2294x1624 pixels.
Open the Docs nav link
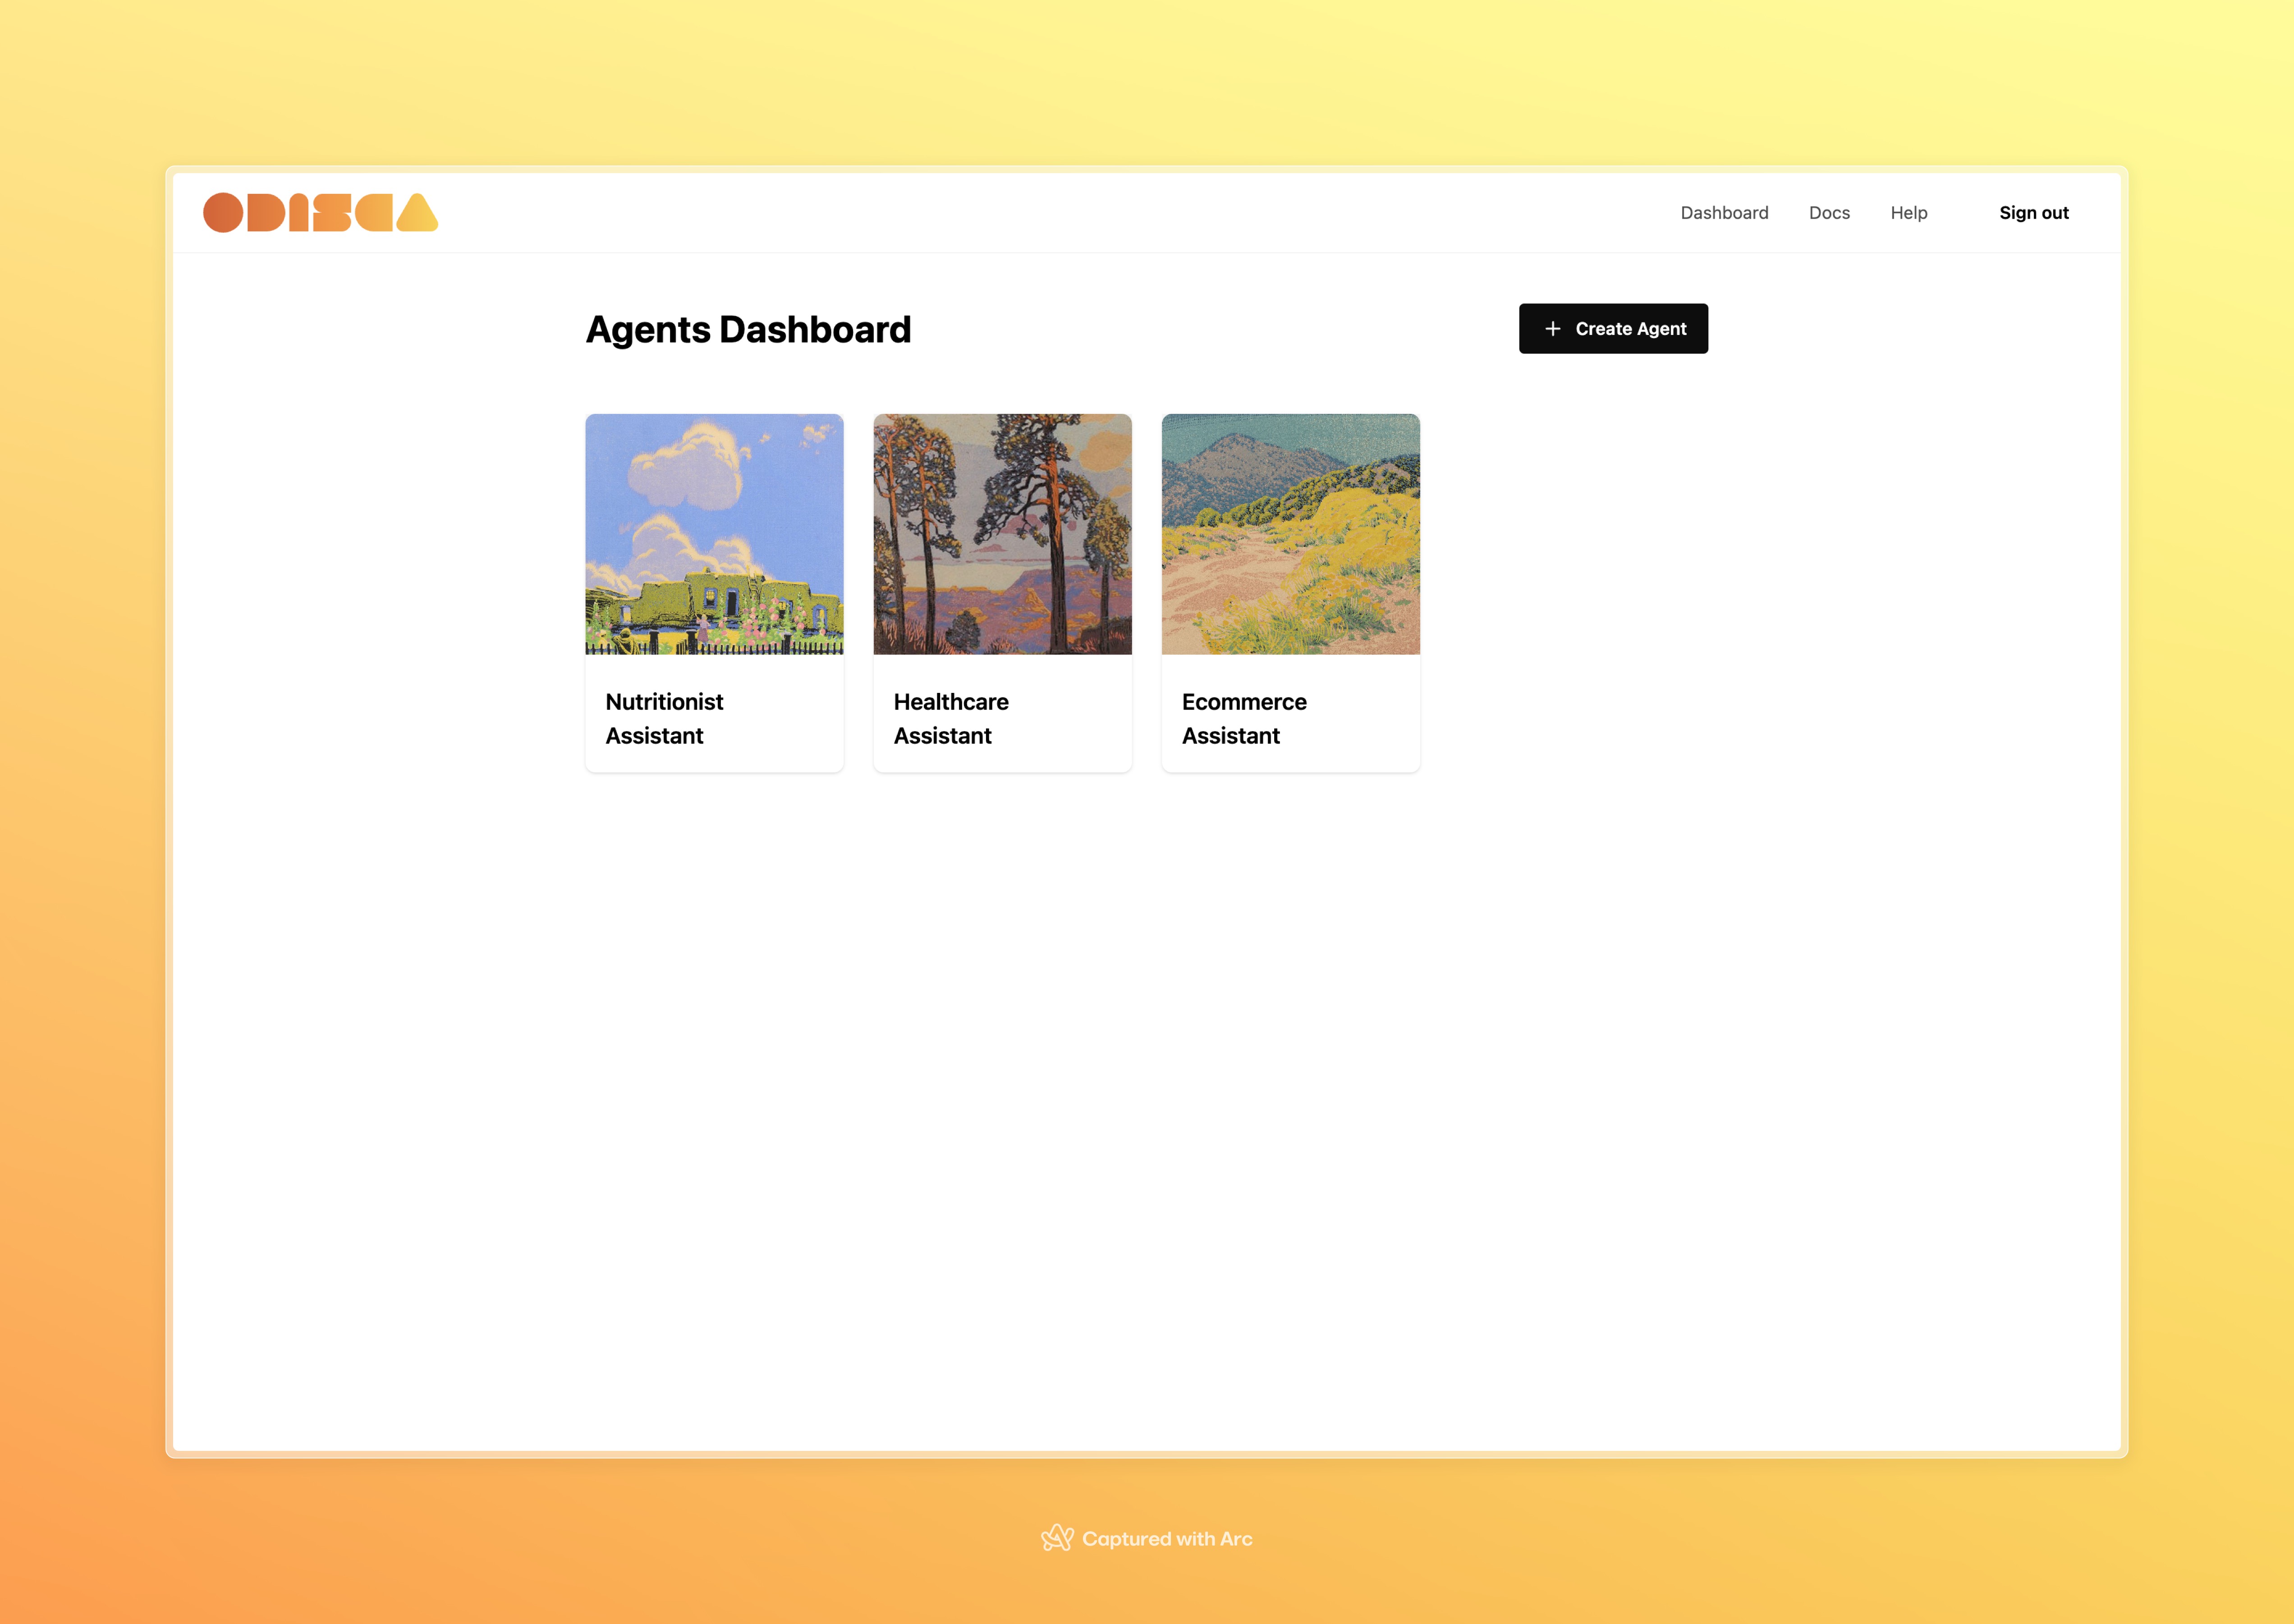[x=1829, y=213]
